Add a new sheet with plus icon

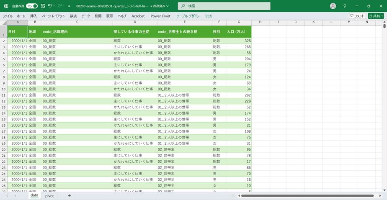tap(69, 195)
